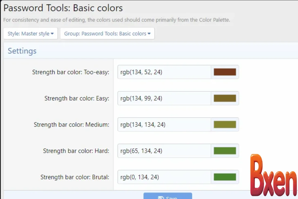Click the Password Tools: Basic colors heading

pyautogui.click(x=63, y=8)
